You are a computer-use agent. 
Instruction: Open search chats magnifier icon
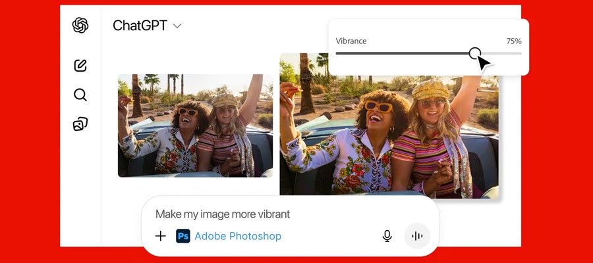pyautogui.click(x=80, y=95)
